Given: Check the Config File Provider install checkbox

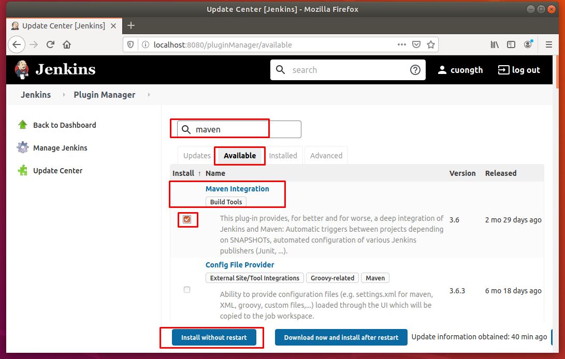Looking at the screenshot, I should coord(186,290).
